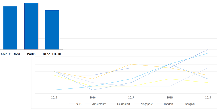217x111 pixels.
Task: Select the 2015 x-axis label
Action: tap(54, 97)
